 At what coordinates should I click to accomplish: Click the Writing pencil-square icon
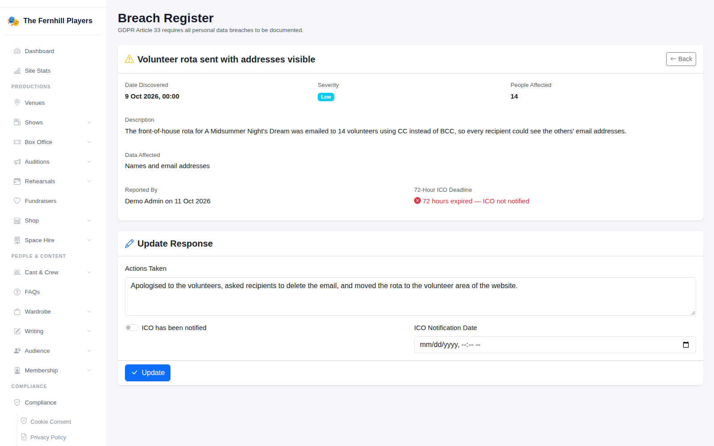point(17,331)
